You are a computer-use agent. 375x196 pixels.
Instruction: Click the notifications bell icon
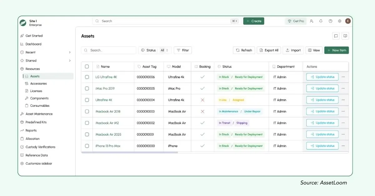coord(321,21)
